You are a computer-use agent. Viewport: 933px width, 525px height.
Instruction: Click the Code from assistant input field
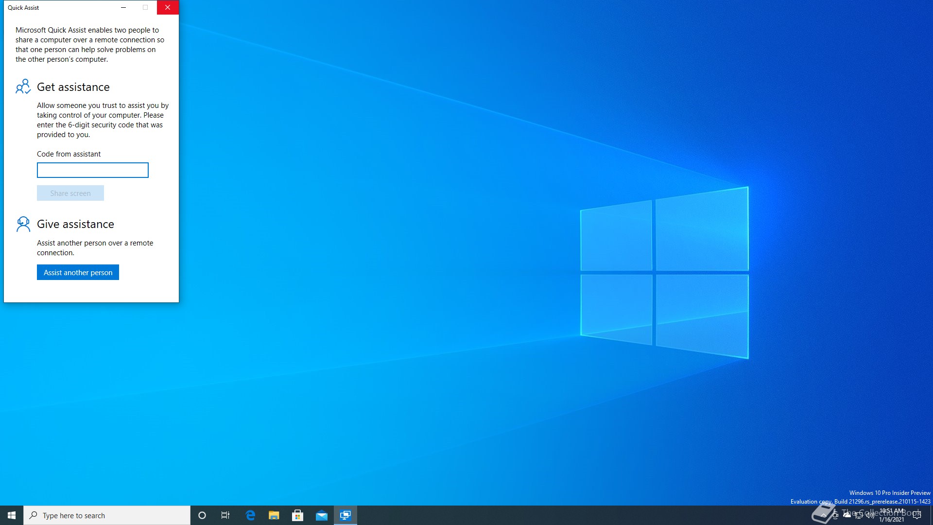click(92, 170)
